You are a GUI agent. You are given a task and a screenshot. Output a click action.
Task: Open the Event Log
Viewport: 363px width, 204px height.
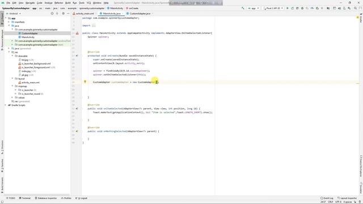(x=327, y=198)
